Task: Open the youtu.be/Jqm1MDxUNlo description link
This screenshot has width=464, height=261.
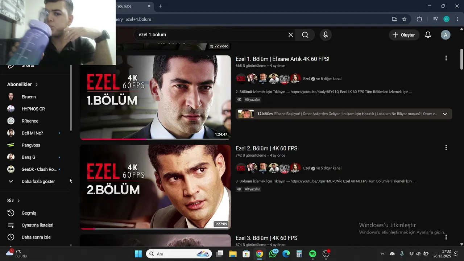Action: [x=316, y=181]
